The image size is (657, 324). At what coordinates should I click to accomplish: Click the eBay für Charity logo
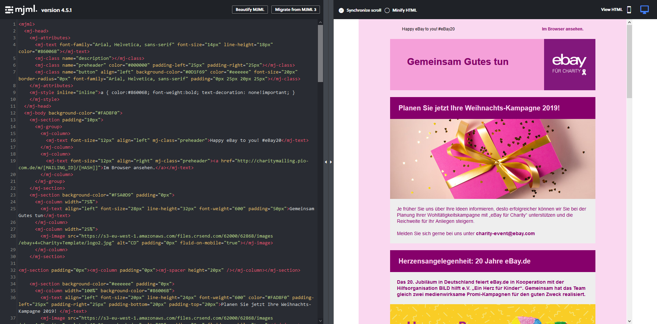569,65
